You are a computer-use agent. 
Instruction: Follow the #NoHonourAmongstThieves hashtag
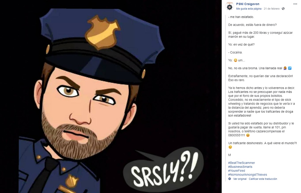[x=247, y=175]
